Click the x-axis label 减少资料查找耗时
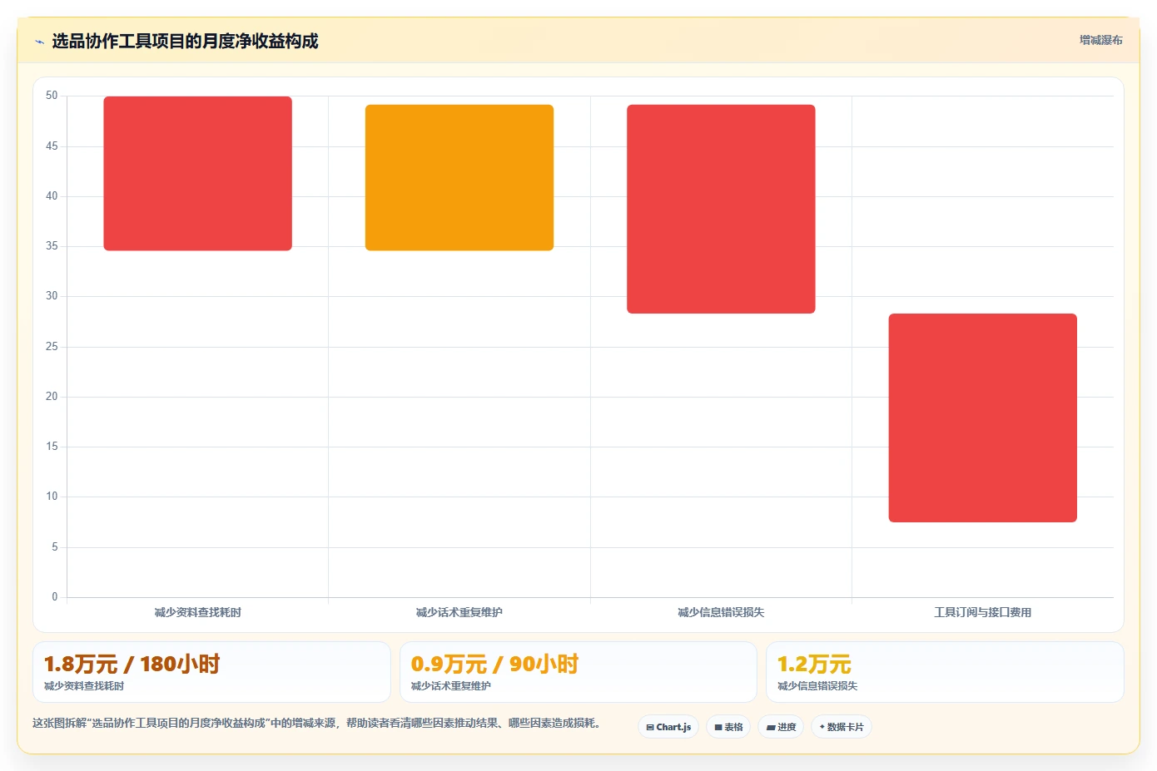The image size is (1157, 771). (197, 612)
